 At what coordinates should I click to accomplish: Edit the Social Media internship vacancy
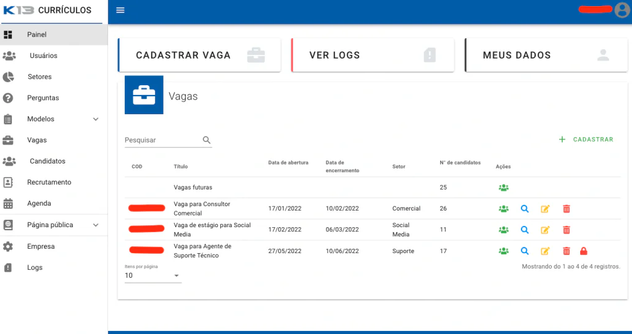coord(545,230)
